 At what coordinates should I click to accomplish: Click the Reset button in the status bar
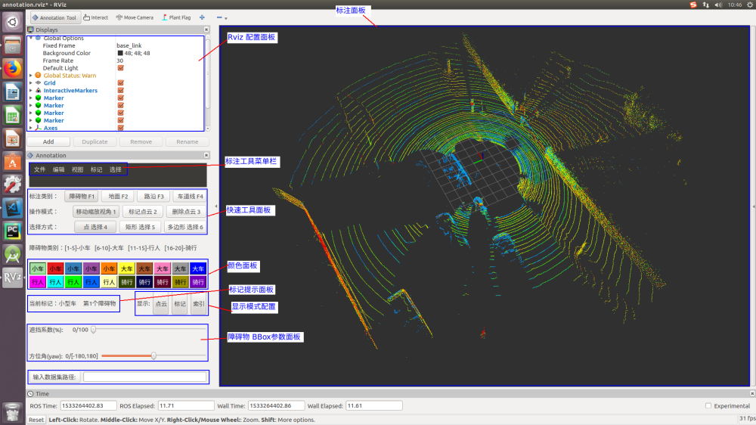tap(36, 420)
